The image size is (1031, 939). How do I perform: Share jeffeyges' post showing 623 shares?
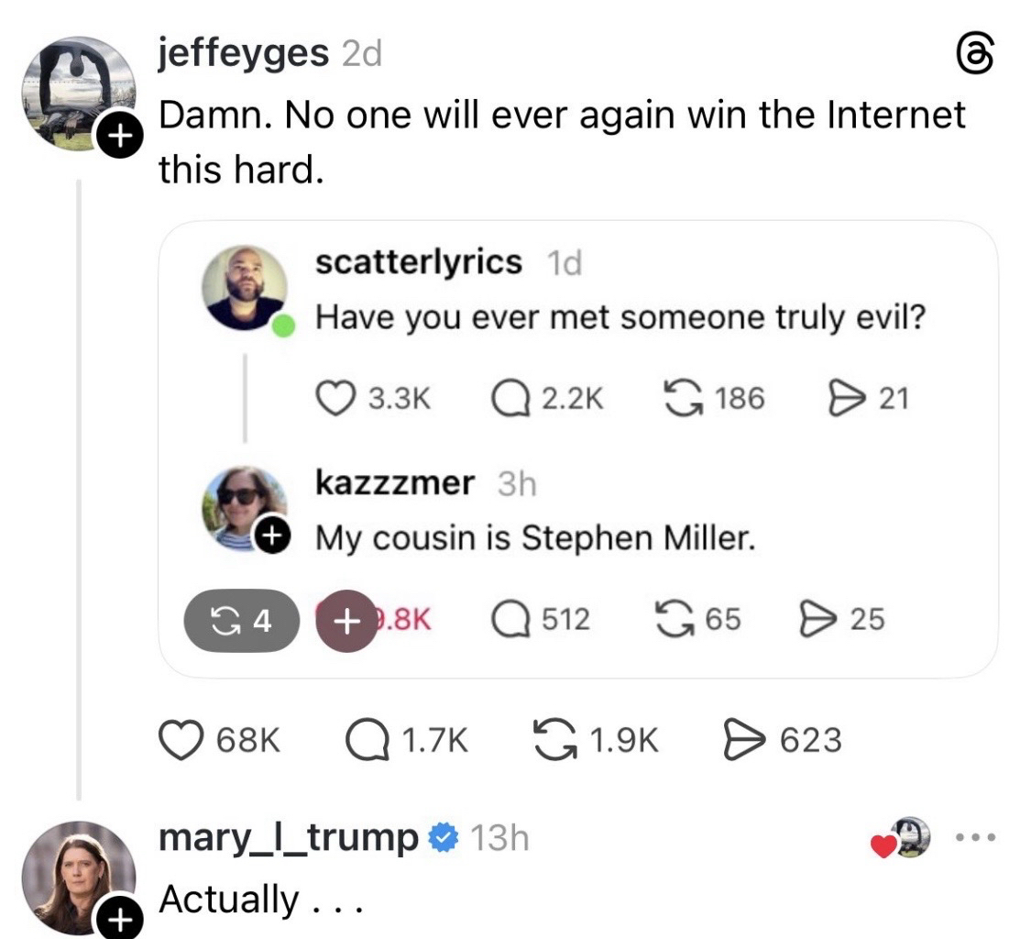pyautogui.click(x=744, y=739)
